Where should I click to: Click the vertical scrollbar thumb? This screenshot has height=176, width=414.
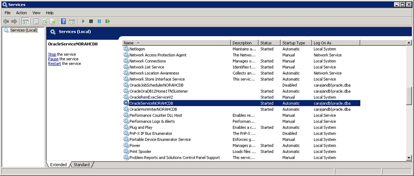tap(409, 96)
